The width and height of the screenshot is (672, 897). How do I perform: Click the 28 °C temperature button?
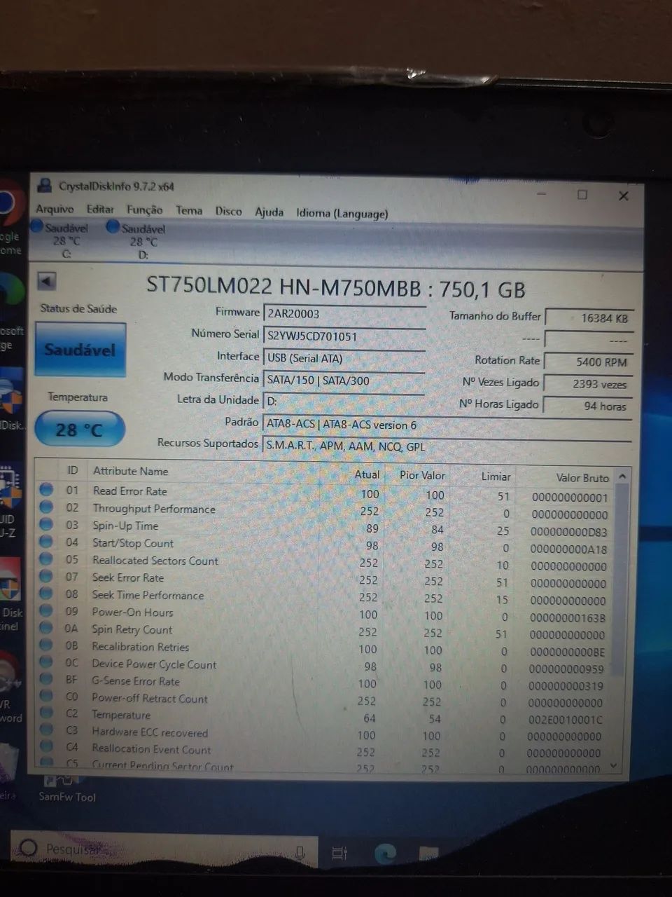(79, 430)
